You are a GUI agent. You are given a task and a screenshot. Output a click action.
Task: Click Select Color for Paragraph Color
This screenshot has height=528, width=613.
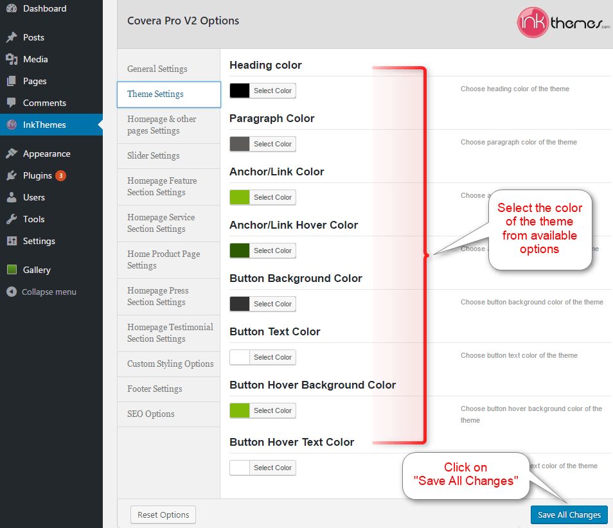tap(272, 144)
